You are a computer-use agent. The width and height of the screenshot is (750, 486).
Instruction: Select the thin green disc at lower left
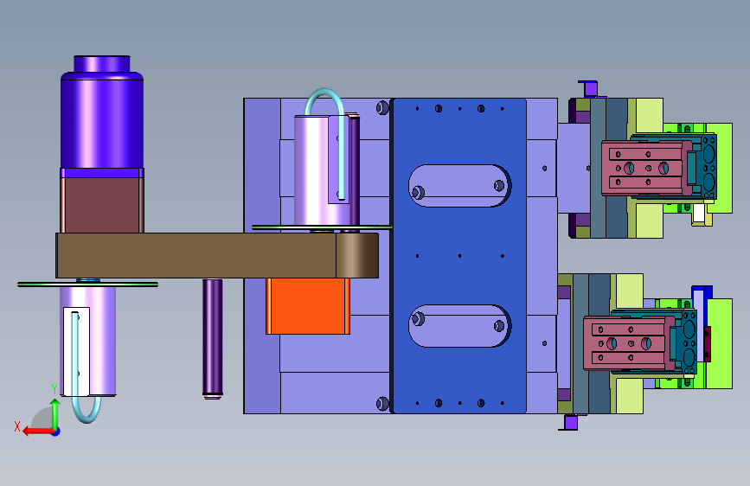(x=88, y=285)
